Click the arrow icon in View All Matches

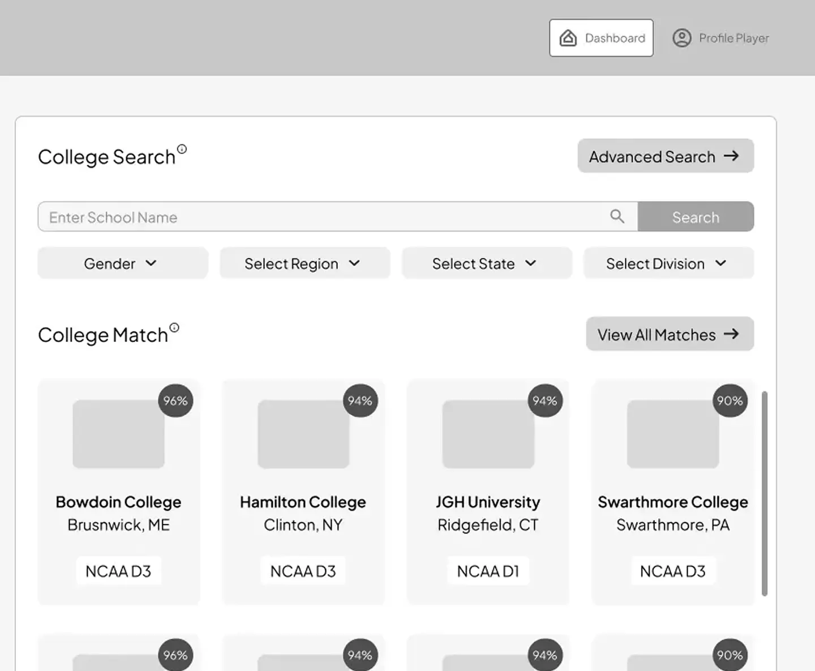click(x=731, y=334)
